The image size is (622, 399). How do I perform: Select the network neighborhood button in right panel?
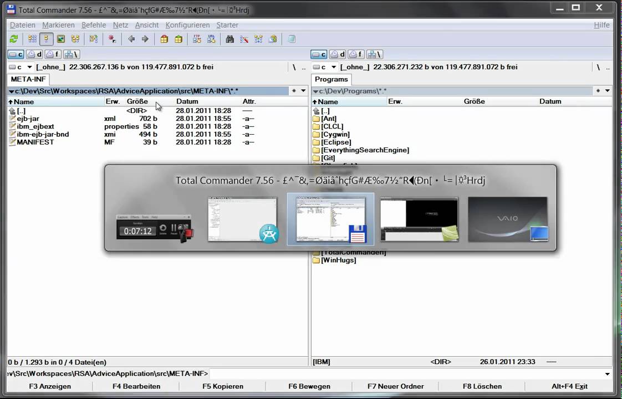pyautogui.click(x=374, y=54)
